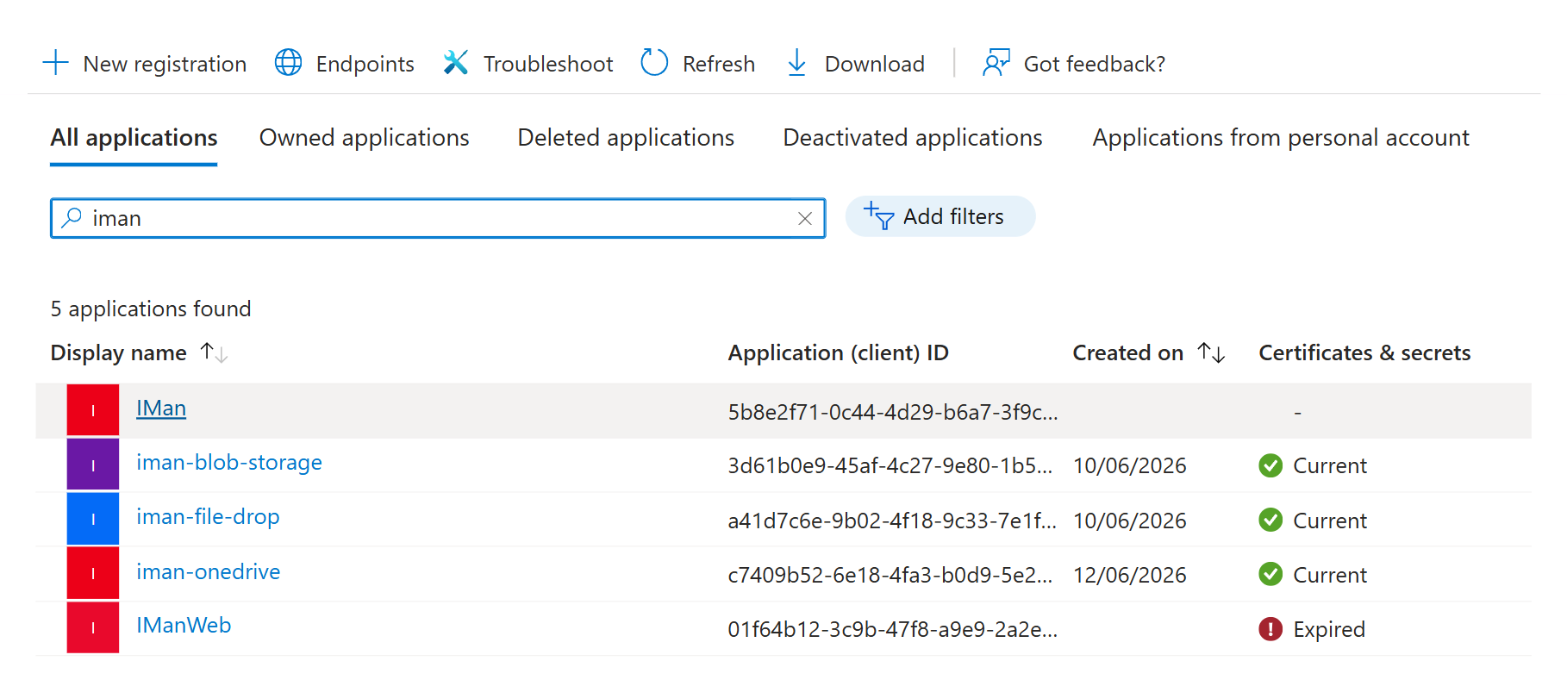Click client ID starting with a41d7c6e
1567x686 pixels.
pos(892,521)
